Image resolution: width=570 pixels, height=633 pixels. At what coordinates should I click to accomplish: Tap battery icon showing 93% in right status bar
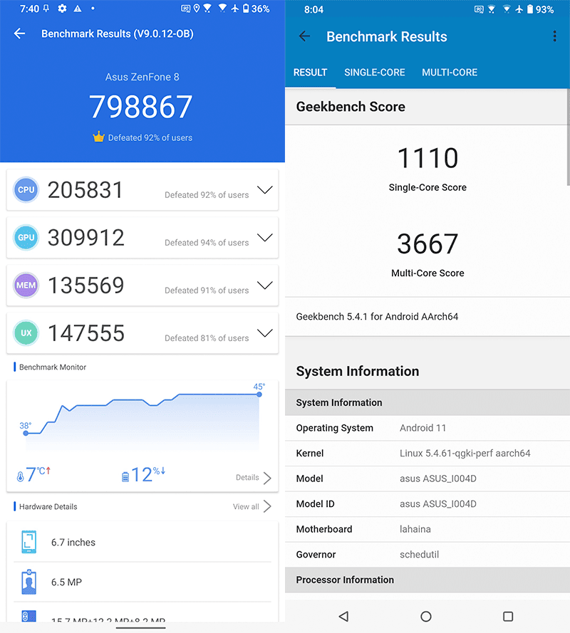529,9
